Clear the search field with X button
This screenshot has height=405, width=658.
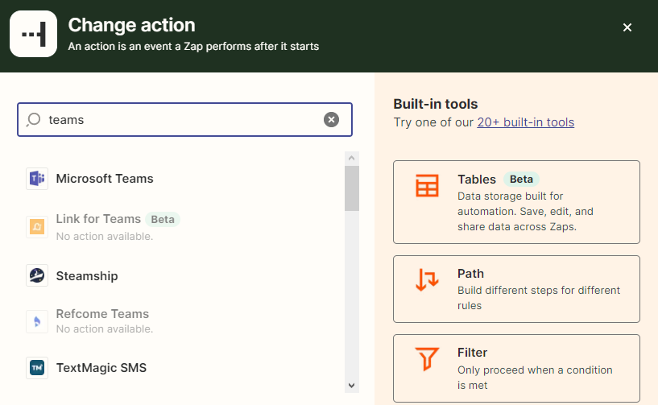point(331,119)
